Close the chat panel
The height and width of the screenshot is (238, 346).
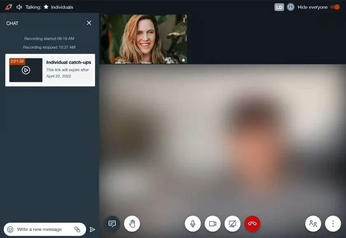[89, 23]
